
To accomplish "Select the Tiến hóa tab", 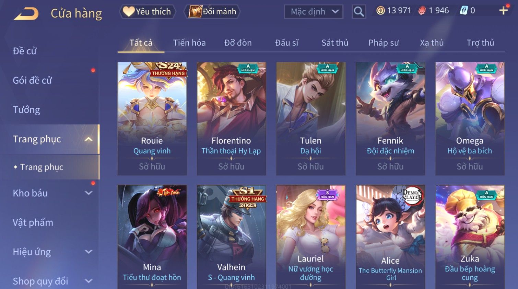I will [x=189, y=43].
